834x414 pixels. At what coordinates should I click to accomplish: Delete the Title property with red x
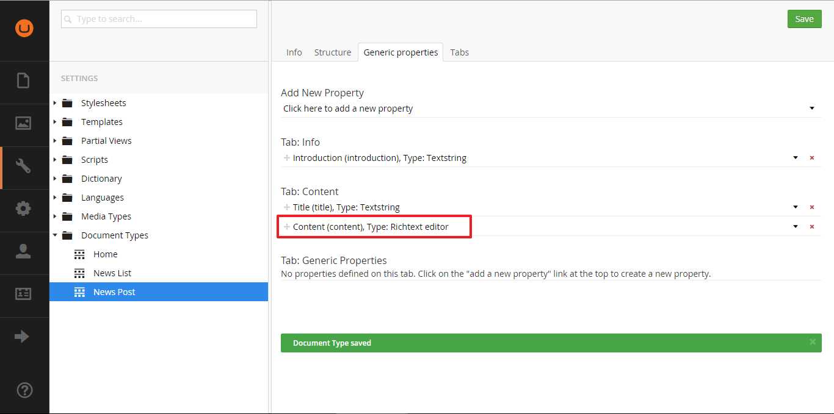pyautogui.click(x=812, y=207)
